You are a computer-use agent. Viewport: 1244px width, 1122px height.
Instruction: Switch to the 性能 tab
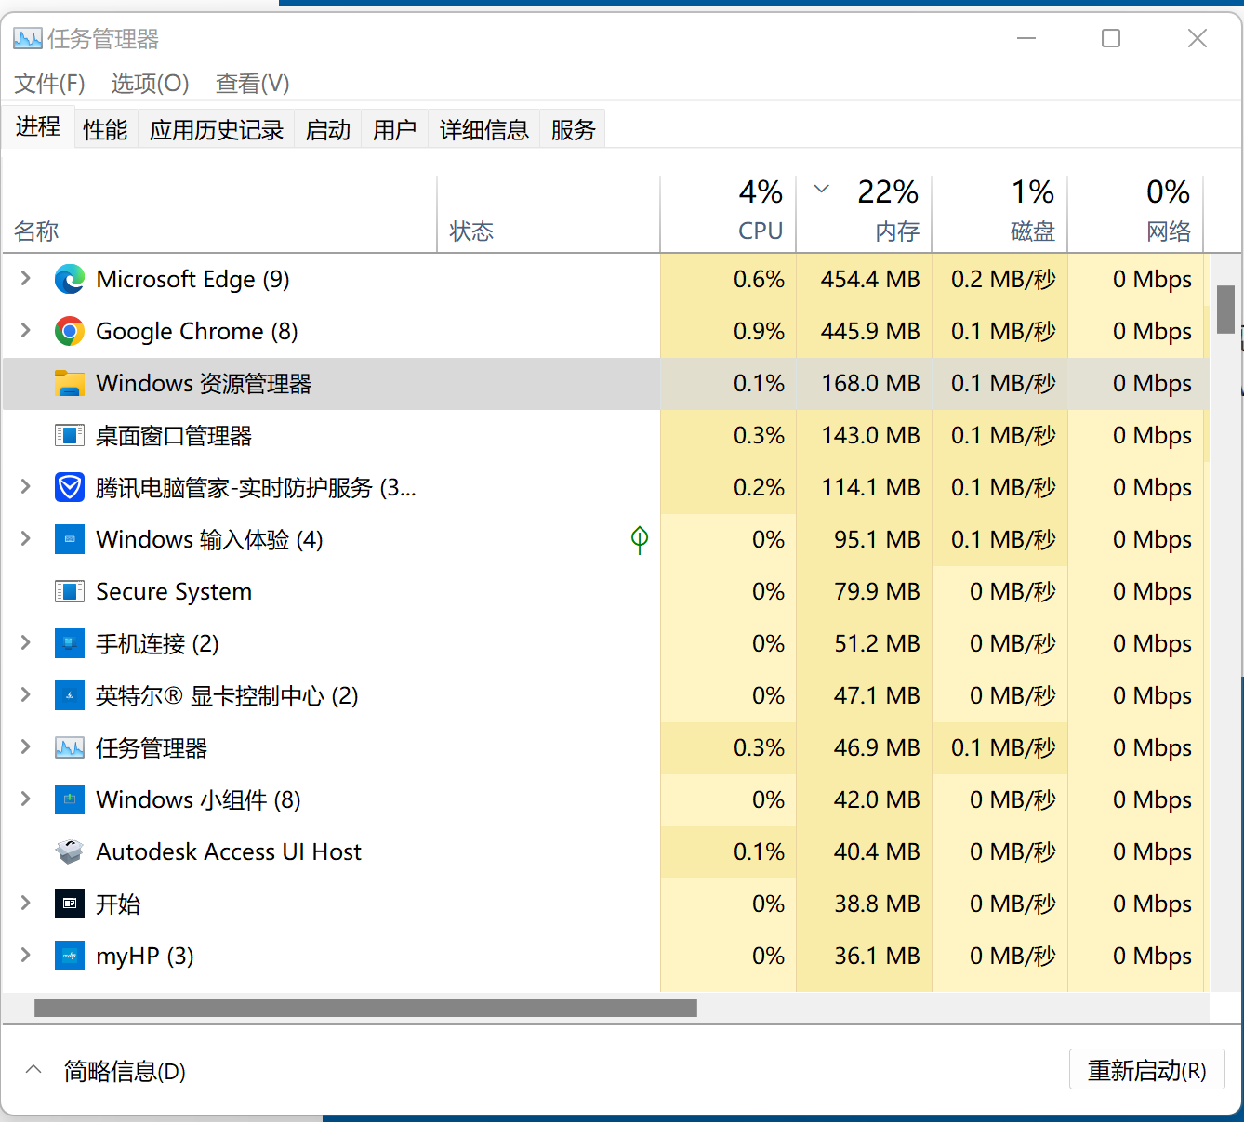(x=105, y=130)
